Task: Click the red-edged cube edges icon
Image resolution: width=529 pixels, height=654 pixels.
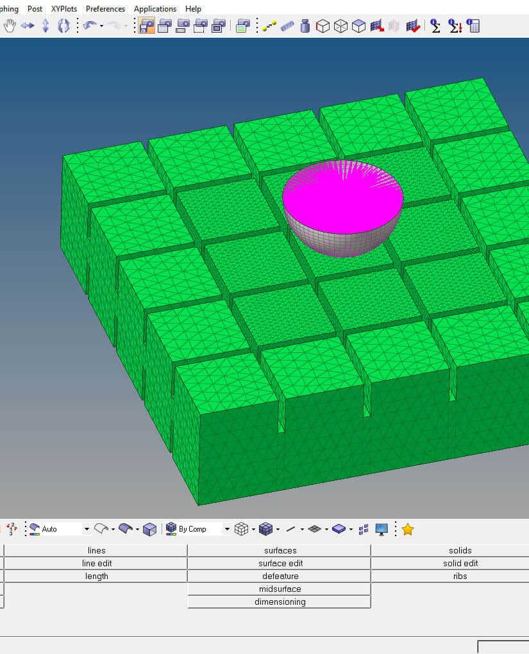Action: pos(323,26)
